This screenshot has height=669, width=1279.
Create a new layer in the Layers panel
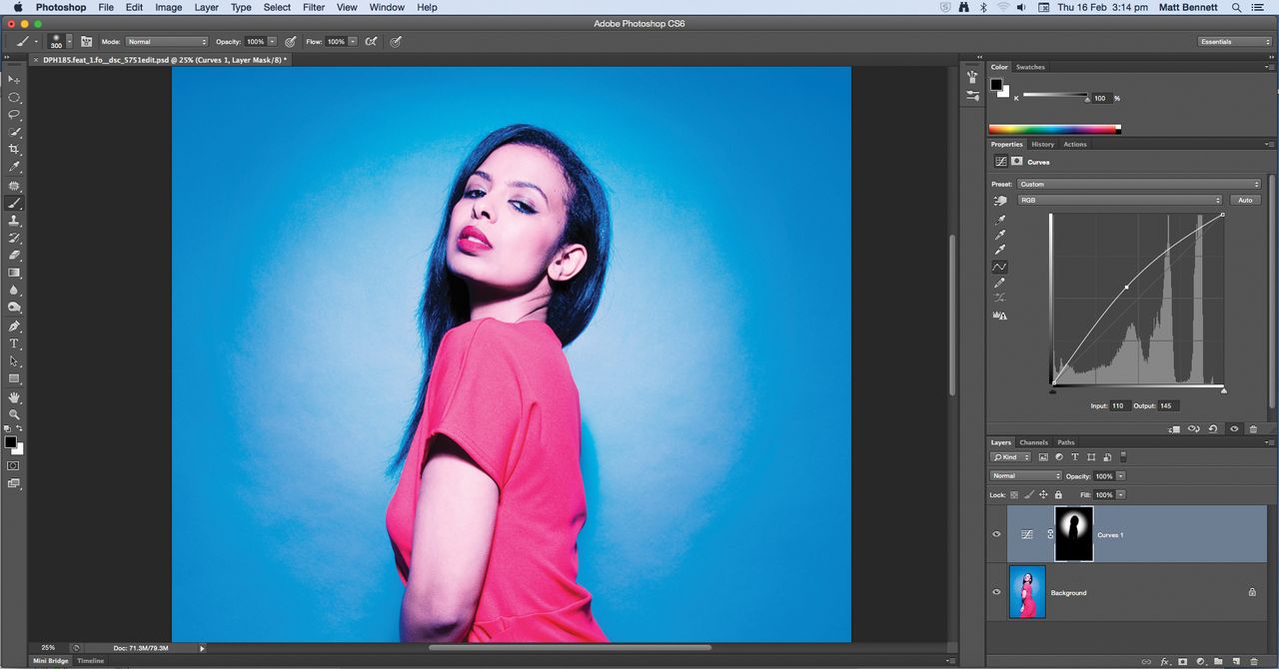pyautogui.click(x=1236, y=661)
